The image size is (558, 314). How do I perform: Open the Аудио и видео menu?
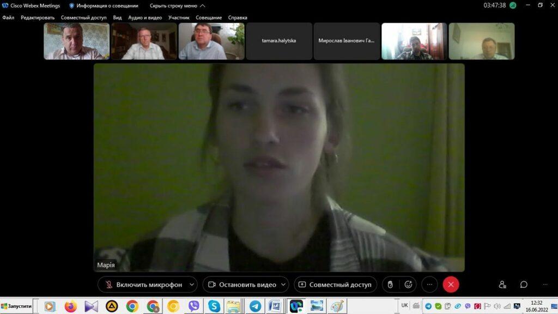click(x=145, y=17)
